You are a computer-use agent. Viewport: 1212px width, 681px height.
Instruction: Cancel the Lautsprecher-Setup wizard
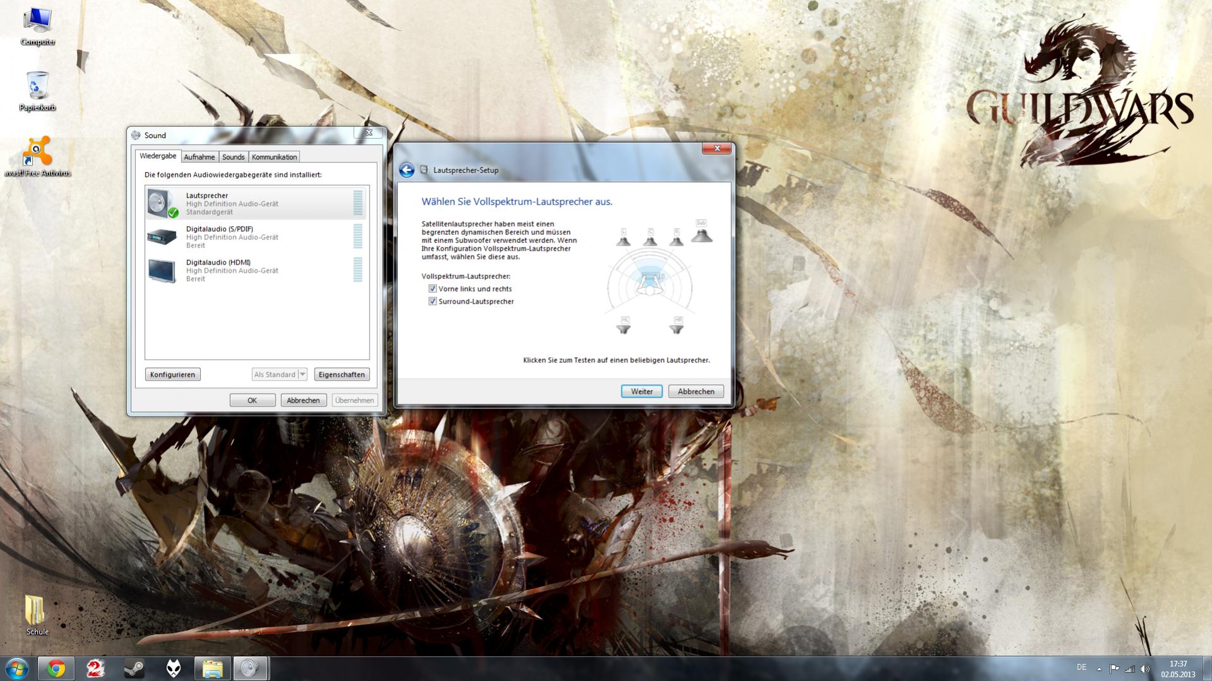696,391
